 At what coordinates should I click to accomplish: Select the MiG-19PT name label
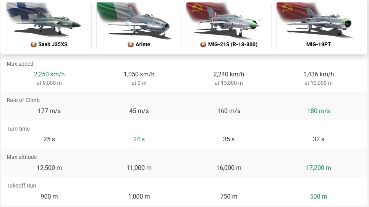[x=319, y=44]
